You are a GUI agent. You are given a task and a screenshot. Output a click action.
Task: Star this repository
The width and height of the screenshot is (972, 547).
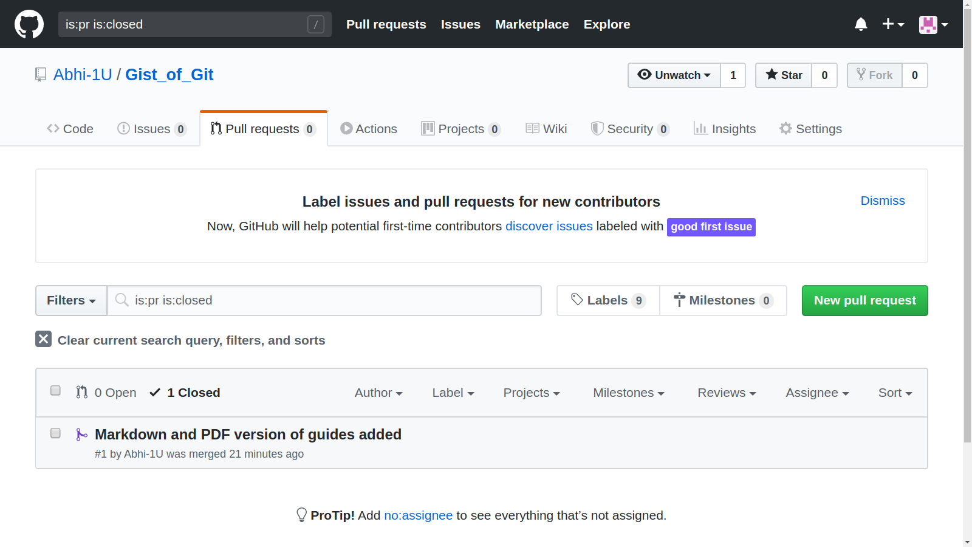784,75
